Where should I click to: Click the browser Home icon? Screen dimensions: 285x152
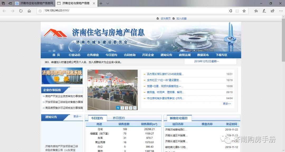click(x=29, y=11)
